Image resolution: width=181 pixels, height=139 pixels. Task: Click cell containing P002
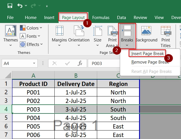pos(33,101)
